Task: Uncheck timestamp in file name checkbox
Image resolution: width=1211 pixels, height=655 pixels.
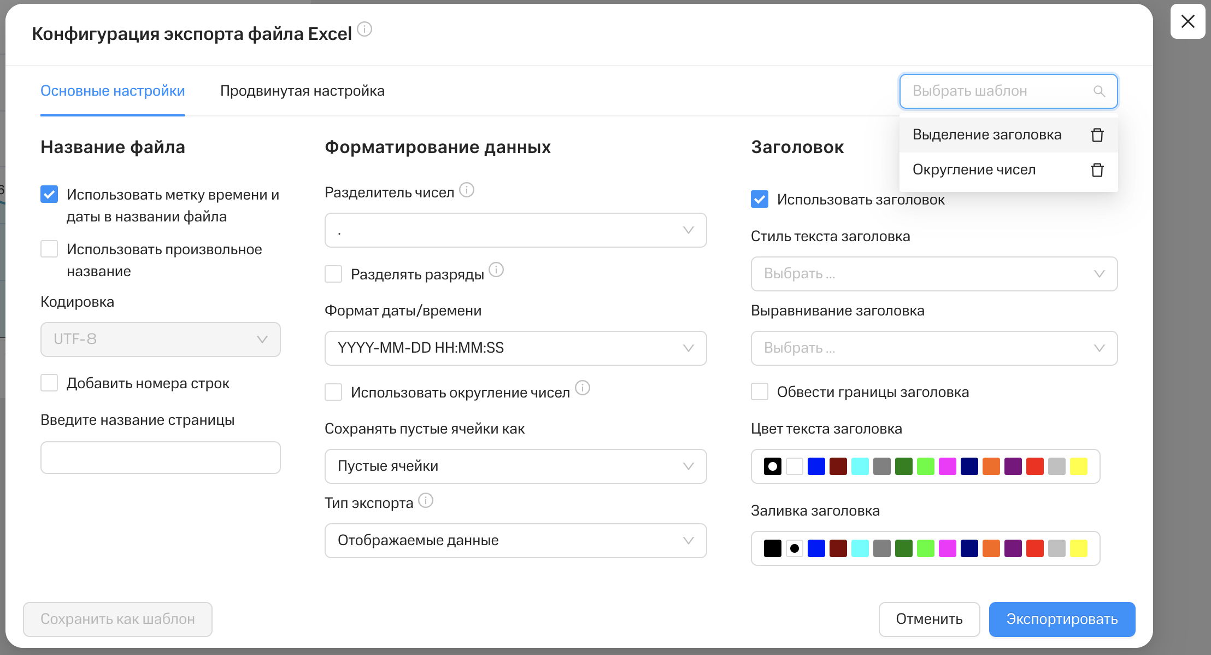Action: tap(49, 194)
